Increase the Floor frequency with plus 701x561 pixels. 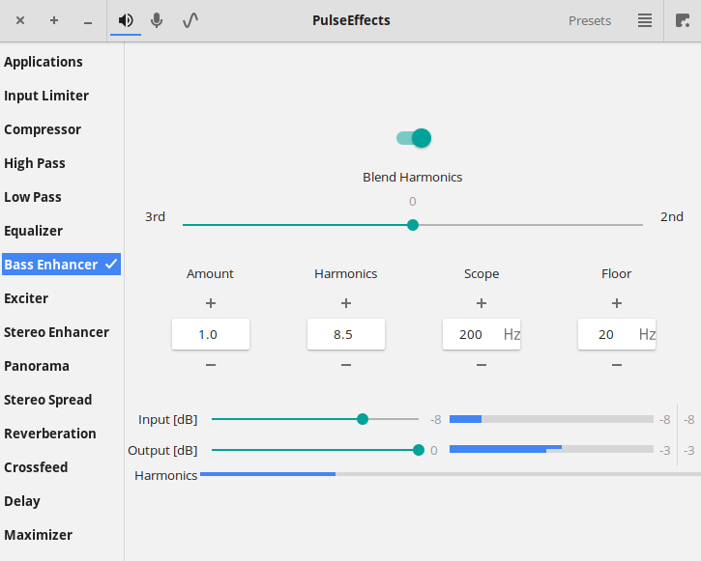(x=617, y=303)
